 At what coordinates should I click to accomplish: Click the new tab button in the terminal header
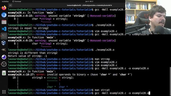pyautogui.click(x=10, y=5)
